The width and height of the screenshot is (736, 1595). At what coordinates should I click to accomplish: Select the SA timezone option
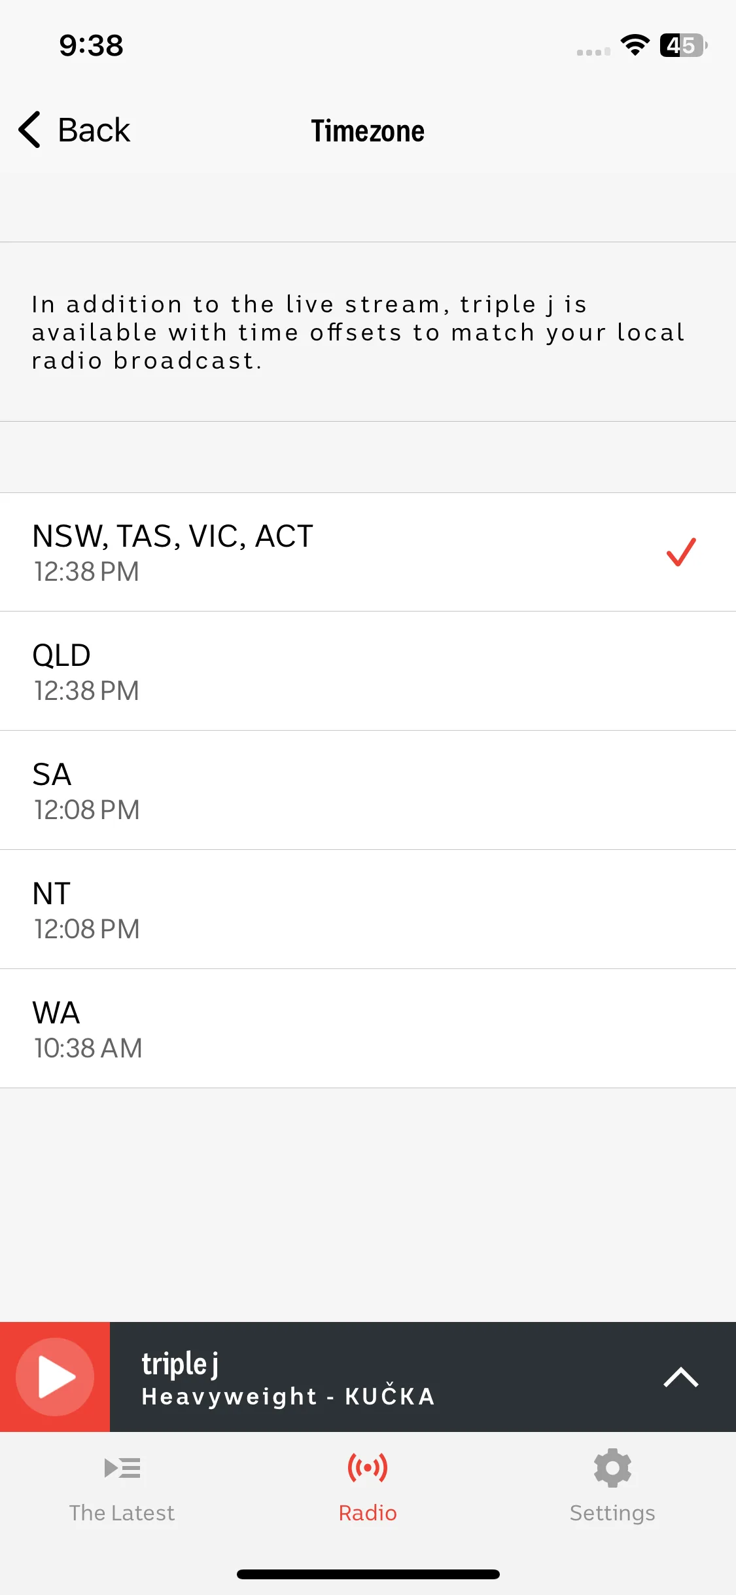click(x=368, y=790)
